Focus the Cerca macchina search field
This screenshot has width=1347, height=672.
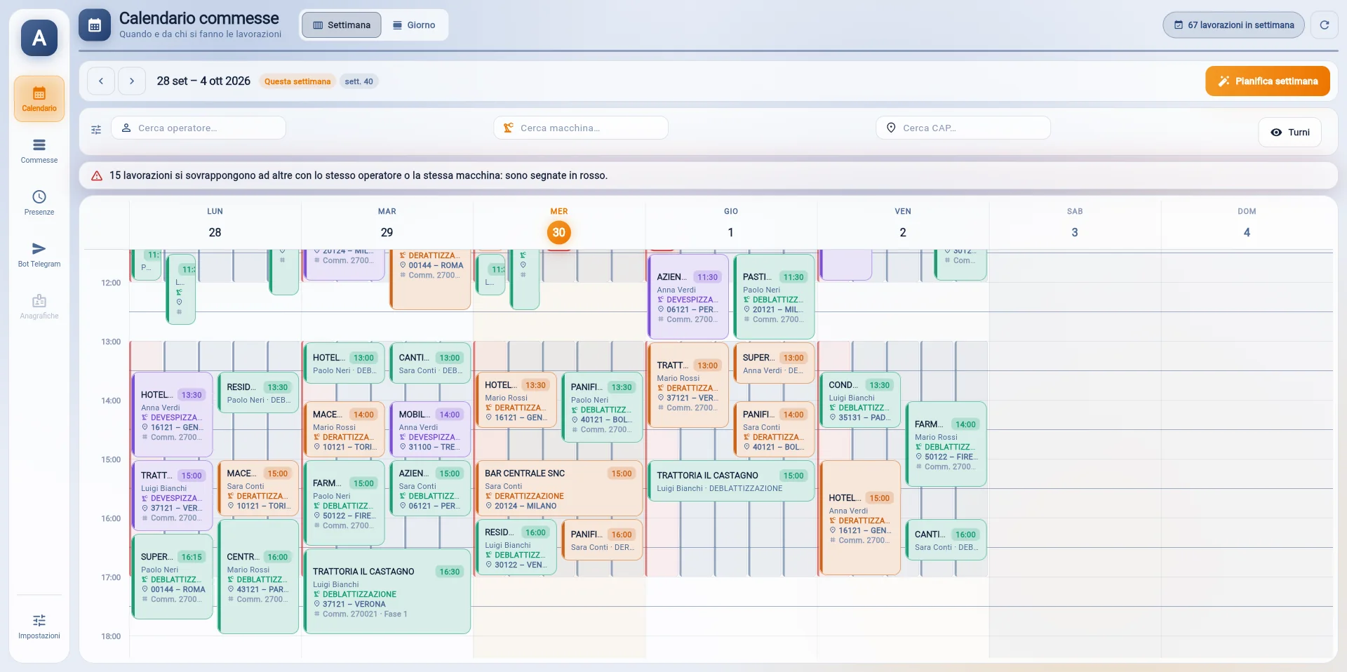(x=581, y=128)
